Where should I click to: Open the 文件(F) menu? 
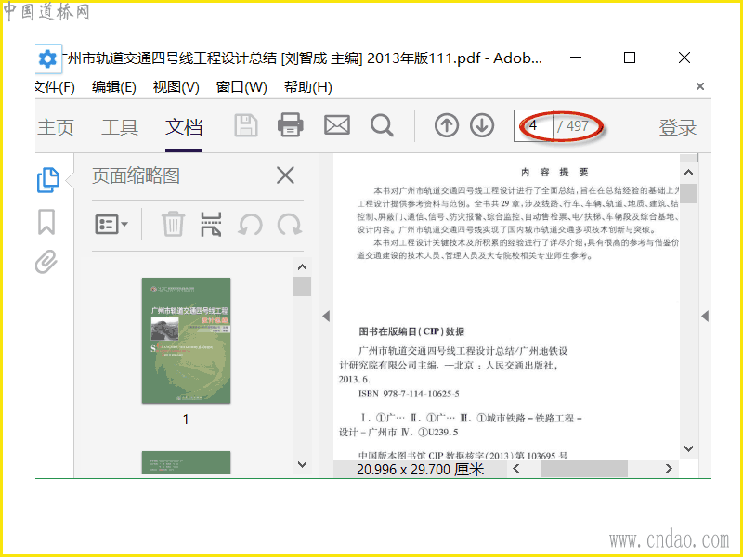[x=55, y=87]
